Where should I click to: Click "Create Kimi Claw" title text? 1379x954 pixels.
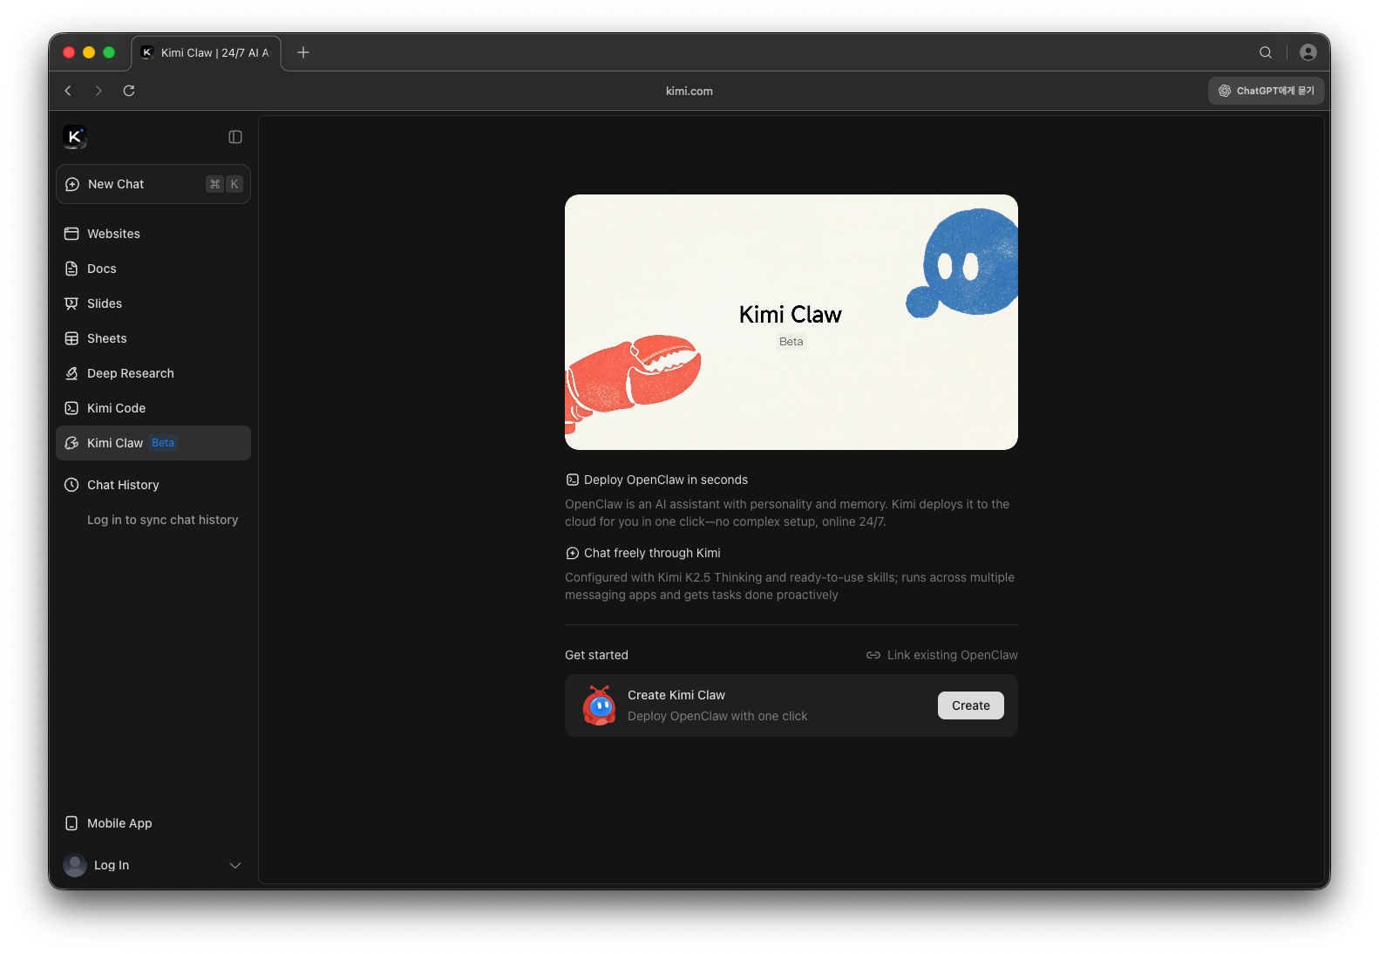click(676, 695)
